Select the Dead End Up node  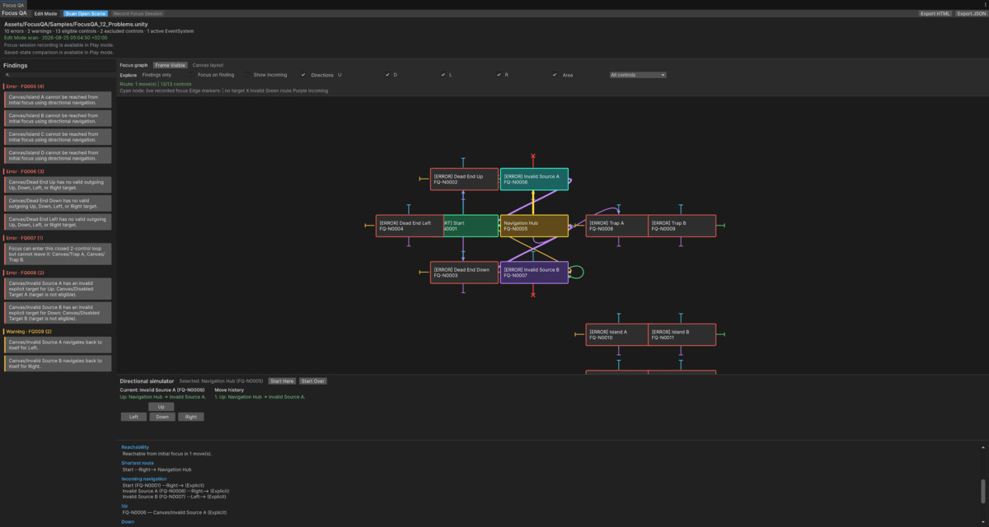click(464, 179)
